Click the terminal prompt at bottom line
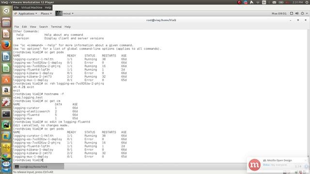Image resolution: width=310 pixels, height=174 pixels. pos(28,160)
